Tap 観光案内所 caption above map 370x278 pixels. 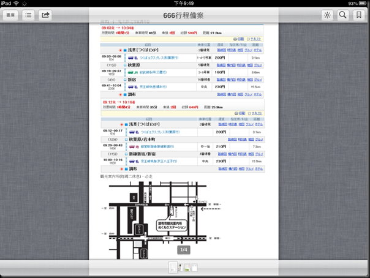click(x=126, y=176)
